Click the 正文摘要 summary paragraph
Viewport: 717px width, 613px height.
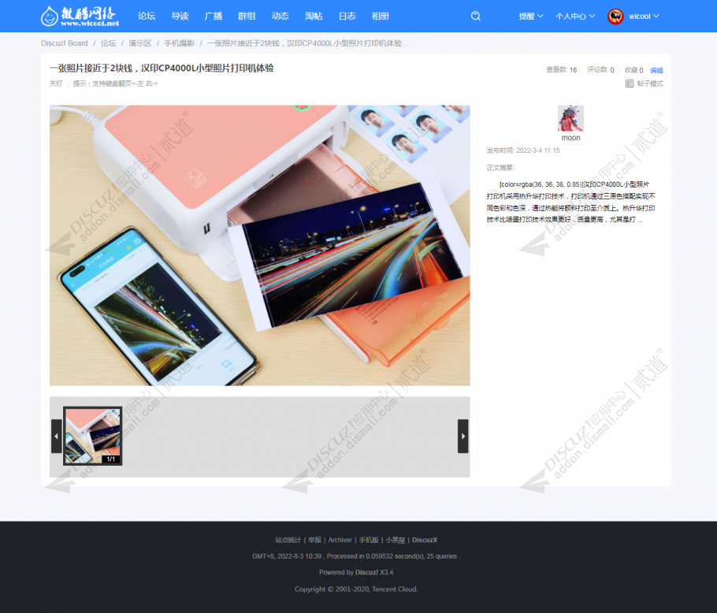[570, 202]
